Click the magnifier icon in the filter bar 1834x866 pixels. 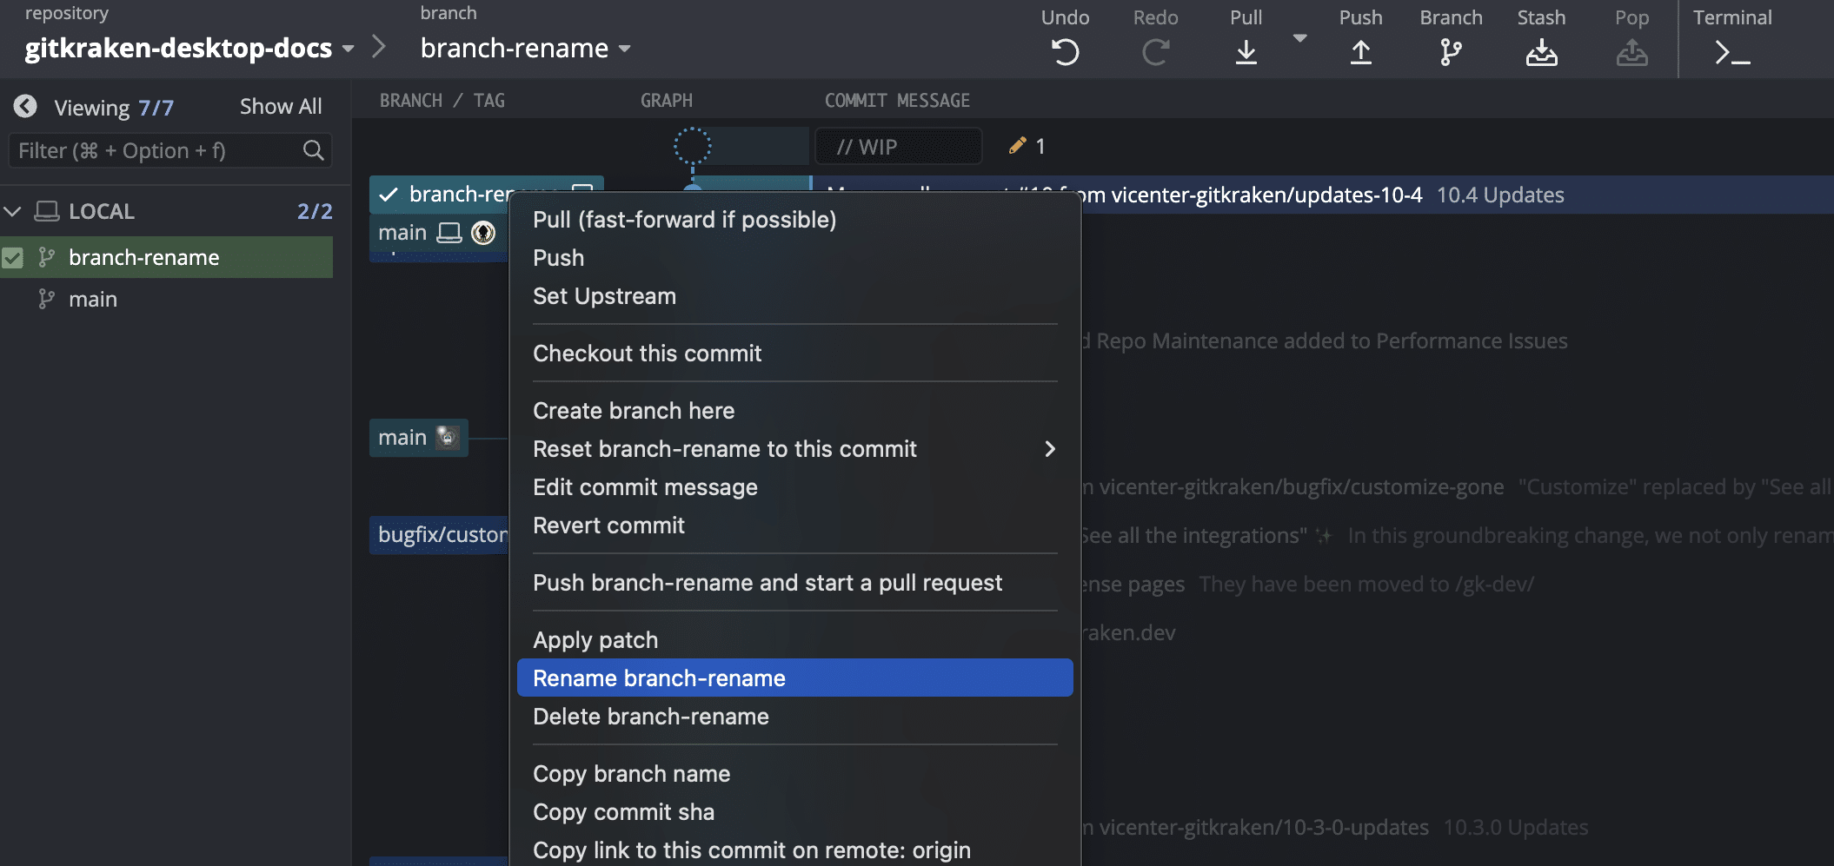(x=313, y=149)
